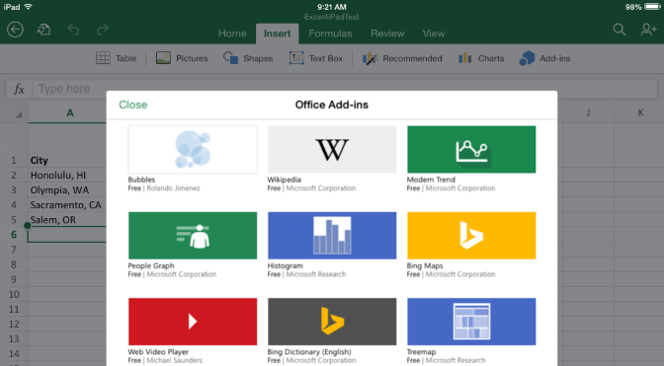Viewport: 664px width, 366px height.
Task: Select row 6 header
Action: 14,235
